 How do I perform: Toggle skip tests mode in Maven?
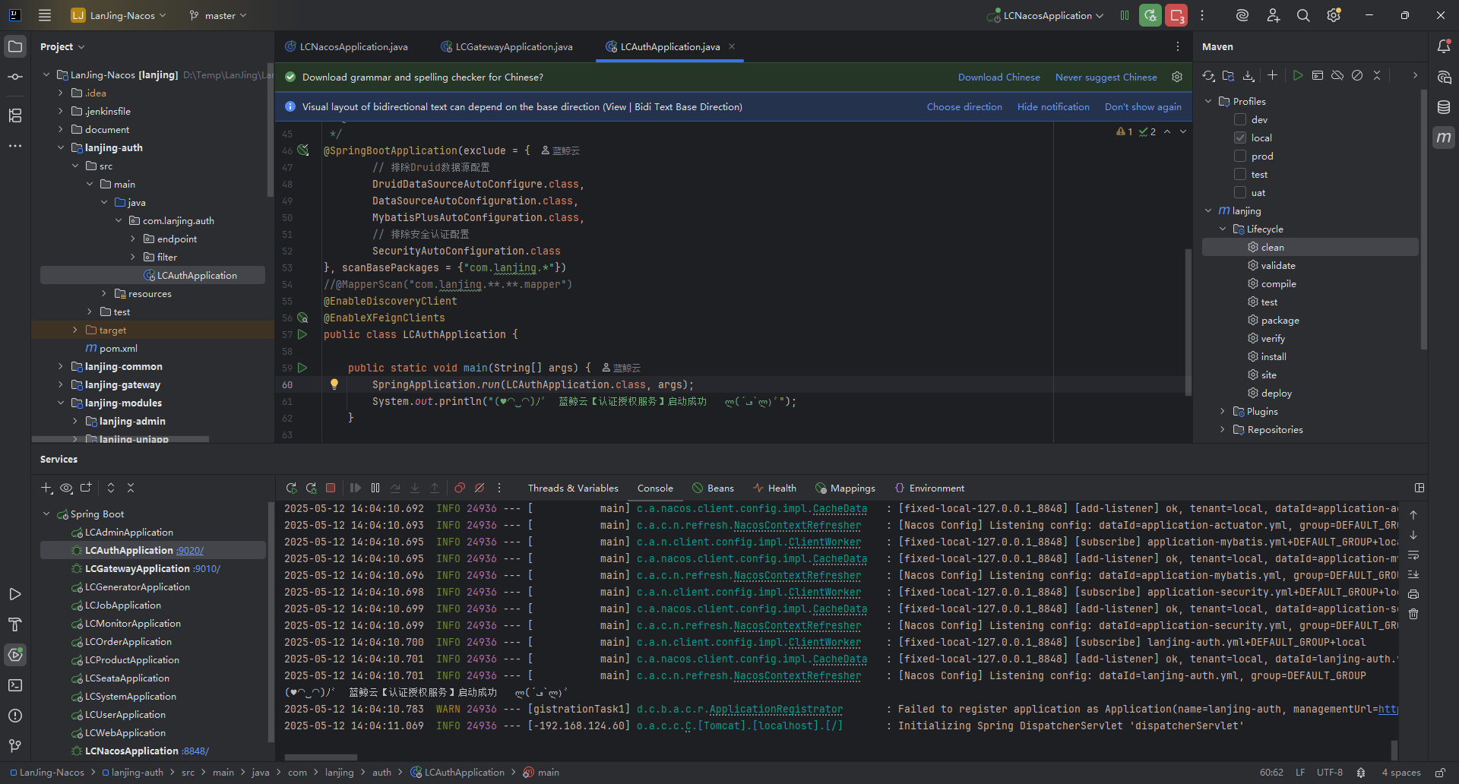click(x=1357, y=75)
